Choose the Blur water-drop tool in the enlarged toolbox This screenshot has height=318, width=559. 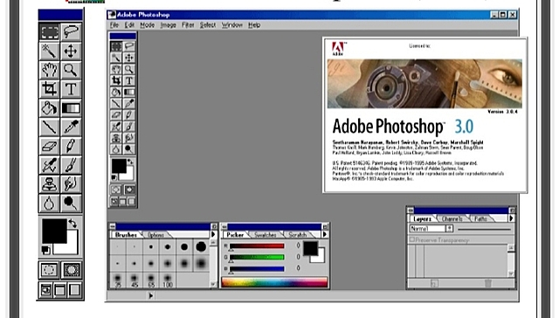[50, 204]
